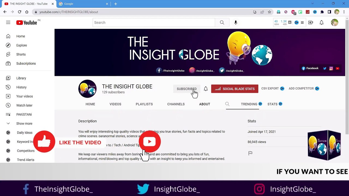Open the Channels tab
Viewport: 349px width, 196px height.
click(x=176, y=104)
